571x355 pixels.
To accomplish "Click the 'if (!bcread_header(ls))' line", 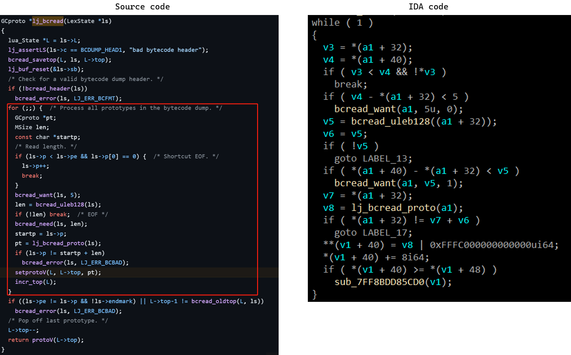I will click(x=48, y=88).
